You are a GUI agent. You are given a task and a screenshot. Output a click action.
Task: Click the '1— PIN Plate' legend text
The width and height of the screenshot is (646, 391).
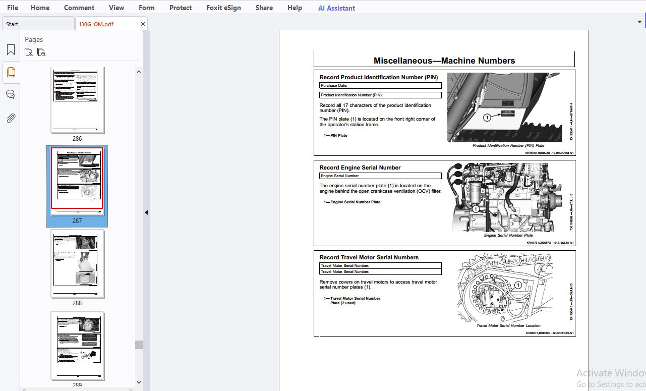(335, 135)
